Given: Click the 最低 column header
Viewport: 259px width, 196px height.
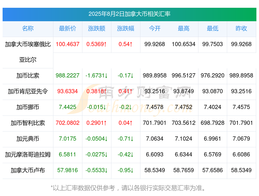Looking at the screenshot, I should point(213,28).
